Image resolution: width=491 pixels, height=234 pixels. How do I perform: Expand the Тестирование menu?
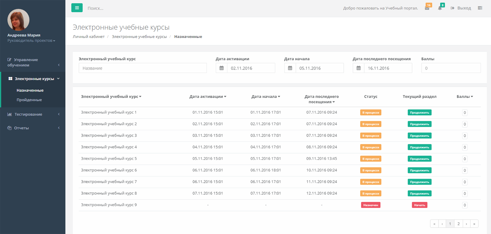(33, 114)
